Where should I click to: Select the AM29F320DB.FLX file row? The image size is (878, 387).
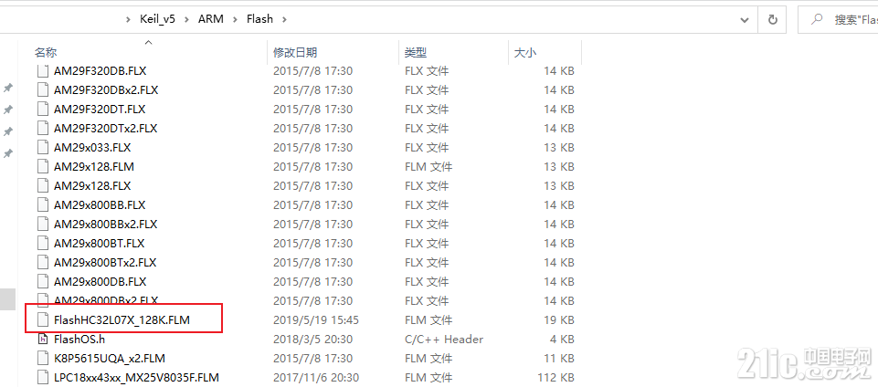tap(305, 71)
